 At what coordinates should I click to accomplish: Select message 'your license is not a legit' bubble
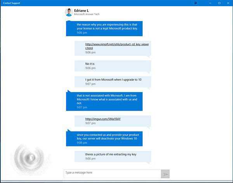[104, 28]
